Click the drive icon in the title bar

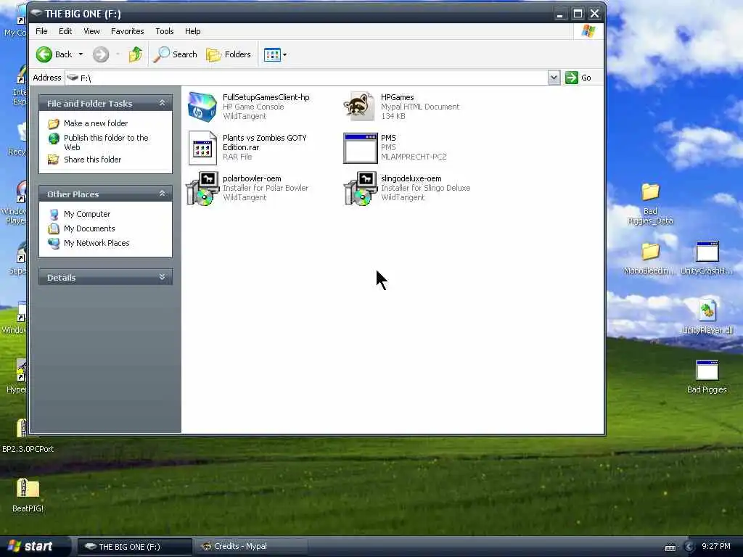point(36,13)
